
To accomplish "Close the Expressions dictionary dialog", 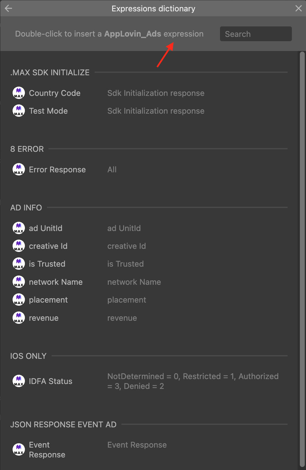I will (298, 8).
